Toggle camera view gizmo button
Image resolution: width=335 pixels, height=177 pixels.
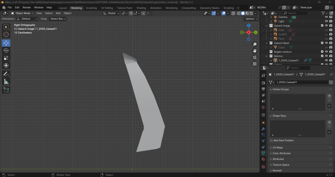point(255,57)
